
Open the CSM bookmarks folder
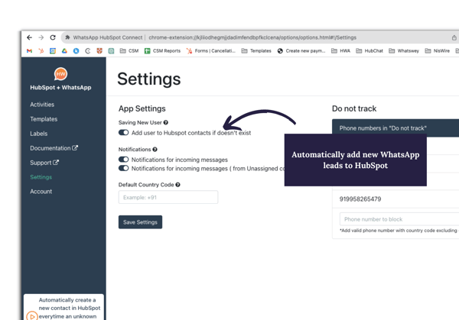click(x=129, y=51)
